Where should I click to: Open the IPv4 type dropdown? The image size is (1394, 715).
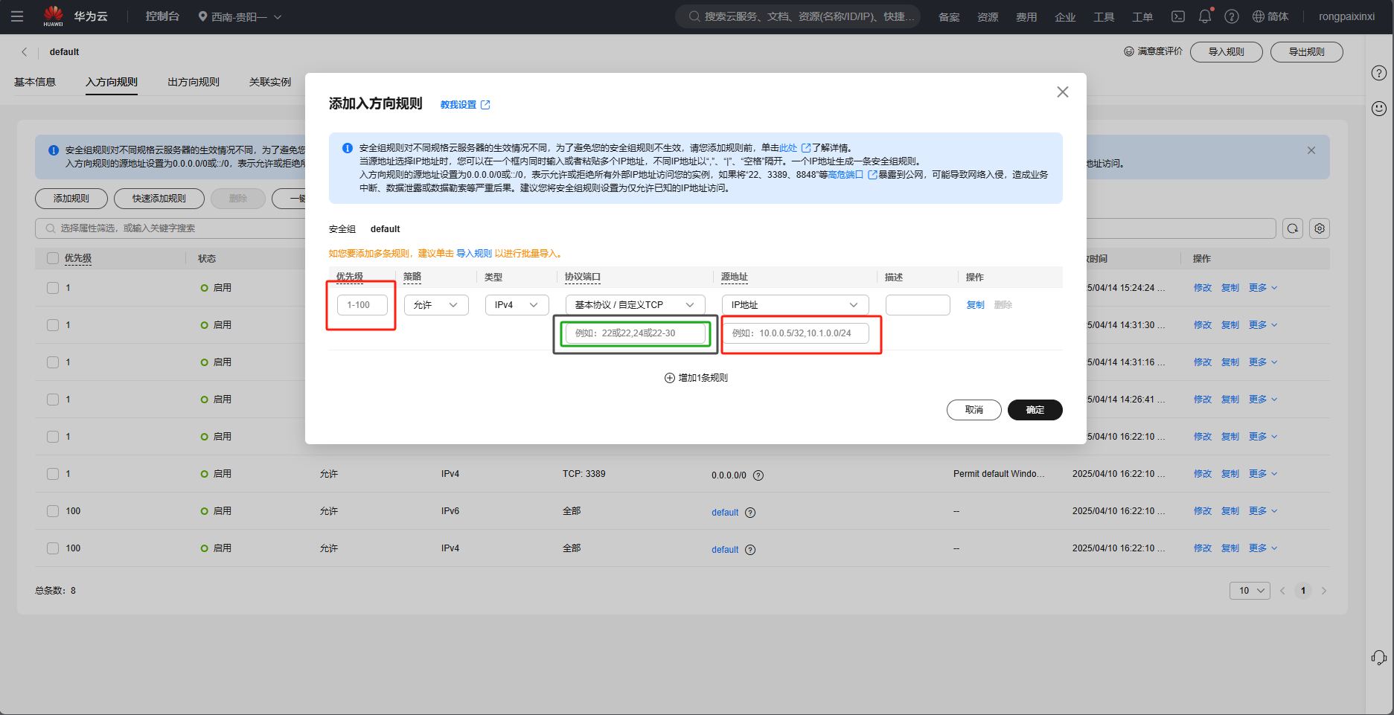coord(517,305)
